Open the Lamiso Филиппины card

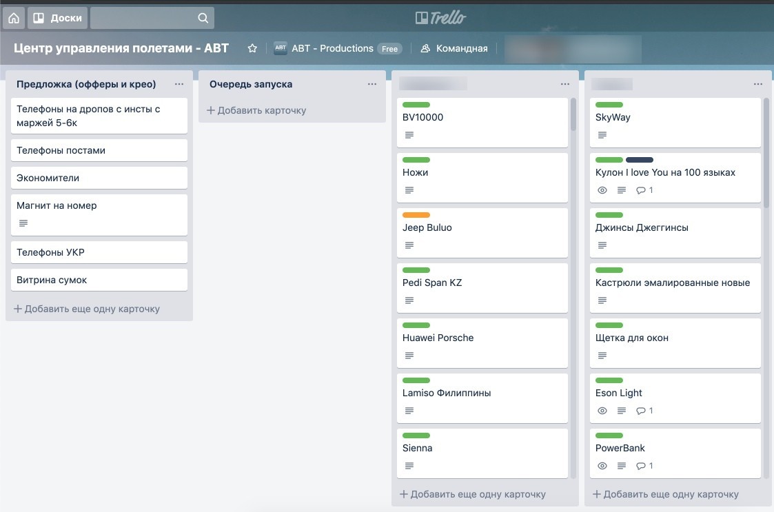click(482, 398)
